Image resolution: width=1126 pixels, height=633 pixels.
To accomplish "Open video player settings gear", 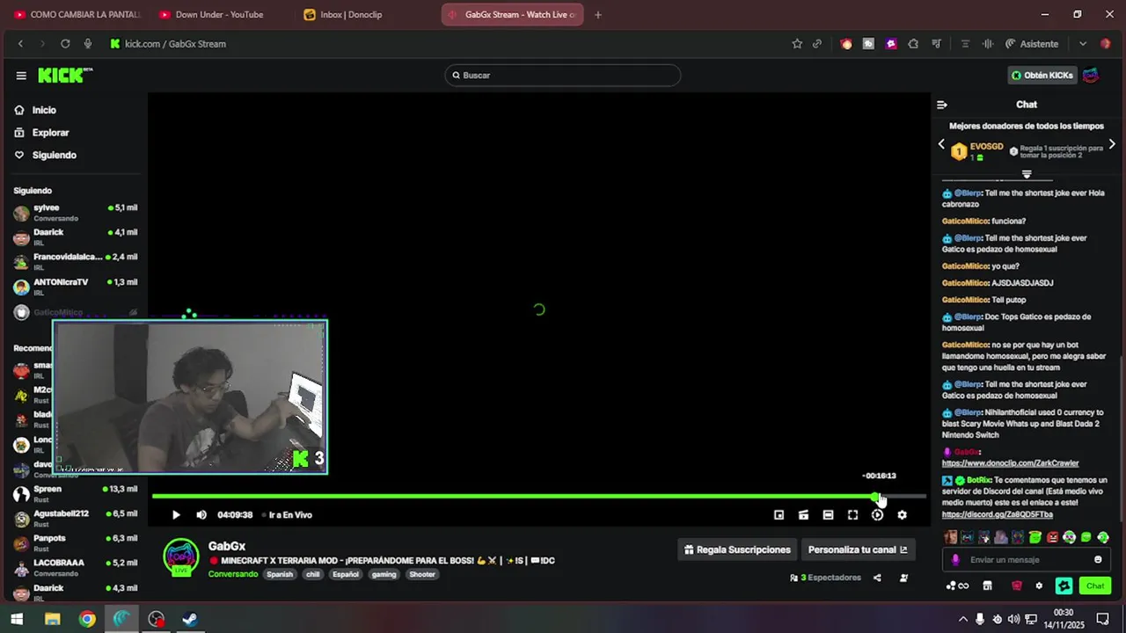I will 902,515.
